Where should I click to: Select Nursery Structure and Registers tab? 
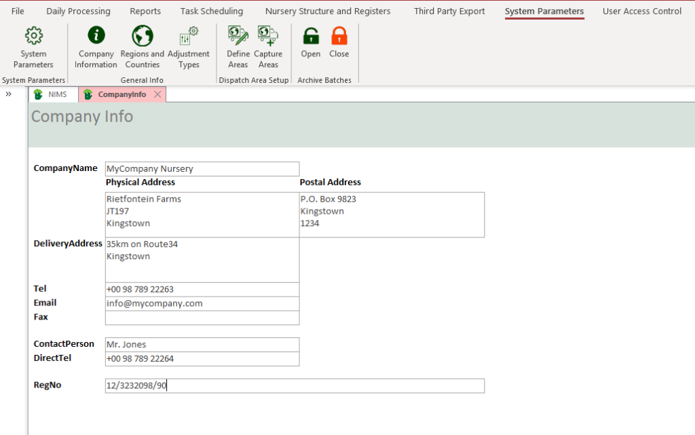click(328, 11)
